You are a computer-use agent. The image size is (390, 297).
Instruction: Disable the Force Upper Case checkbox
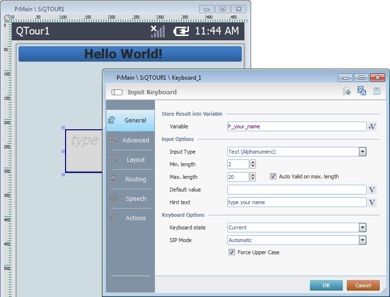[232, 252]
